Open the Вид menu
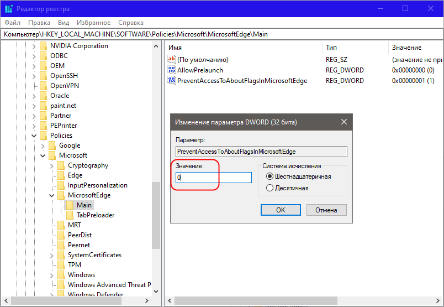The image size is (444, 307). [x=64, y=23]
